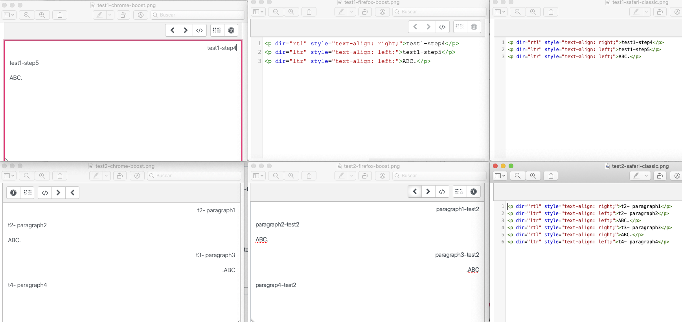Viewport: 682px width, 322px height.
Task: Click accessibility icon in test1-chrome-boost image
Action: 231,30
